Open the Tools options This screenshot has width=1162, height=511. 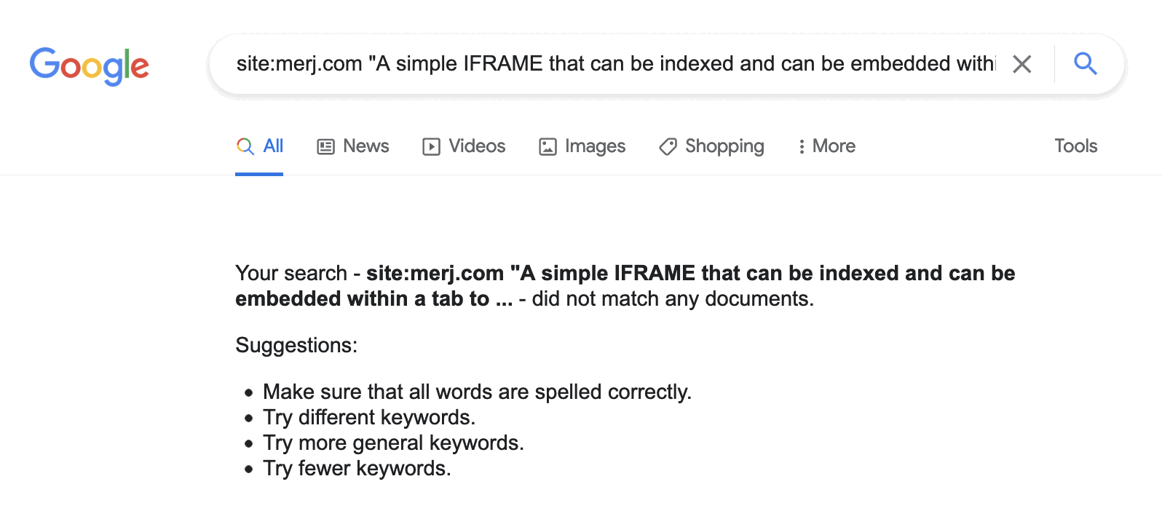click(x=1075, y=146)
